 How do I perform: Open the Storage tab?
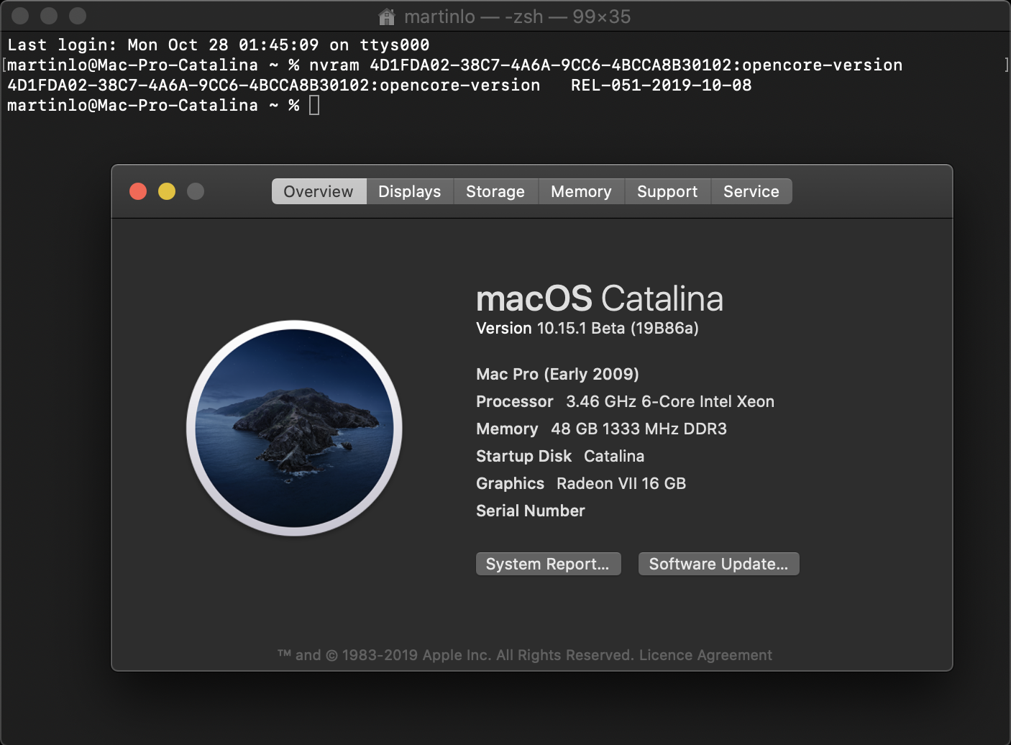(495, 191)
